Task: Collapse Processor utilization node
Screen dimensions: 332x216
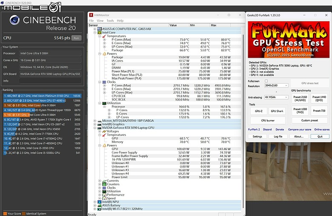Action: click(x=104, y=107)
